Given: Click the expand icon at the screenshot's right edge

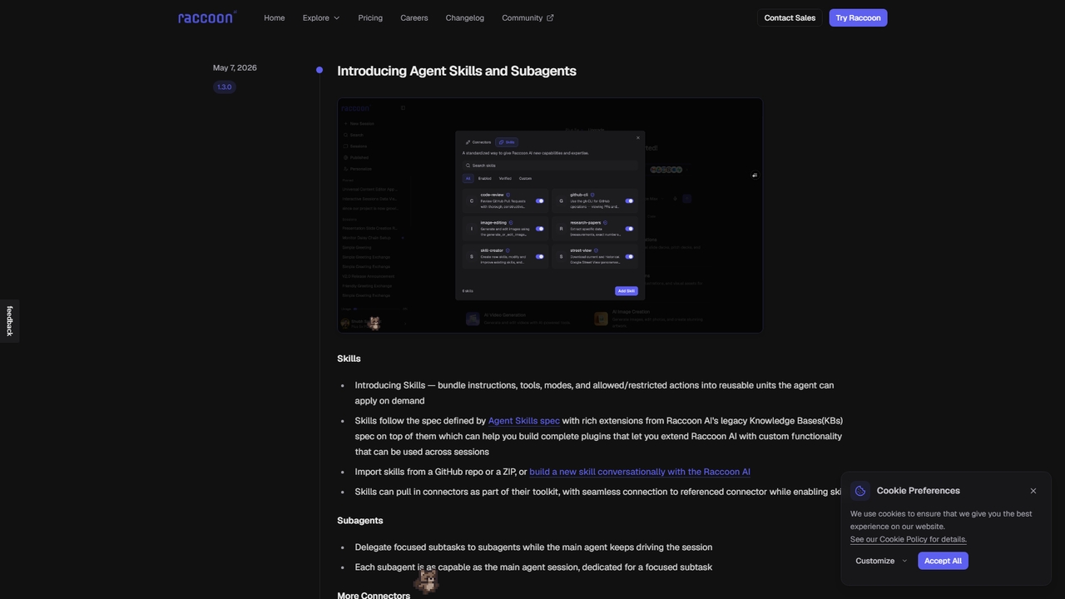Looking at the screenshot, I should [755, 175].
